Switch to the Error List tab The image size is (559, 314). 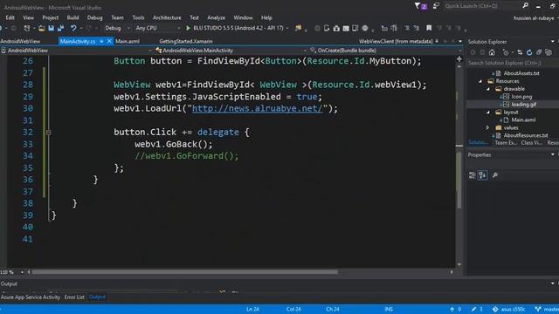[x=74, y=297]
